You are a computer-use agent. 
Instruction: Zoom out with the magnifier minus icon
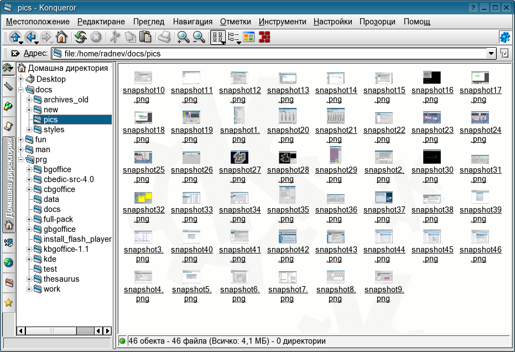[199, 37]
